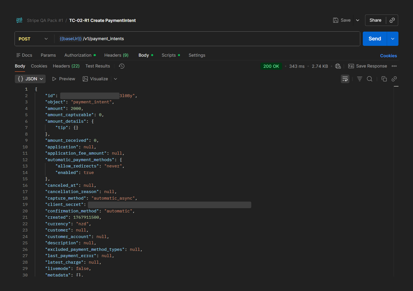413x291 pixels.
Task: Click the "amount_details" key
Action: 66,121
